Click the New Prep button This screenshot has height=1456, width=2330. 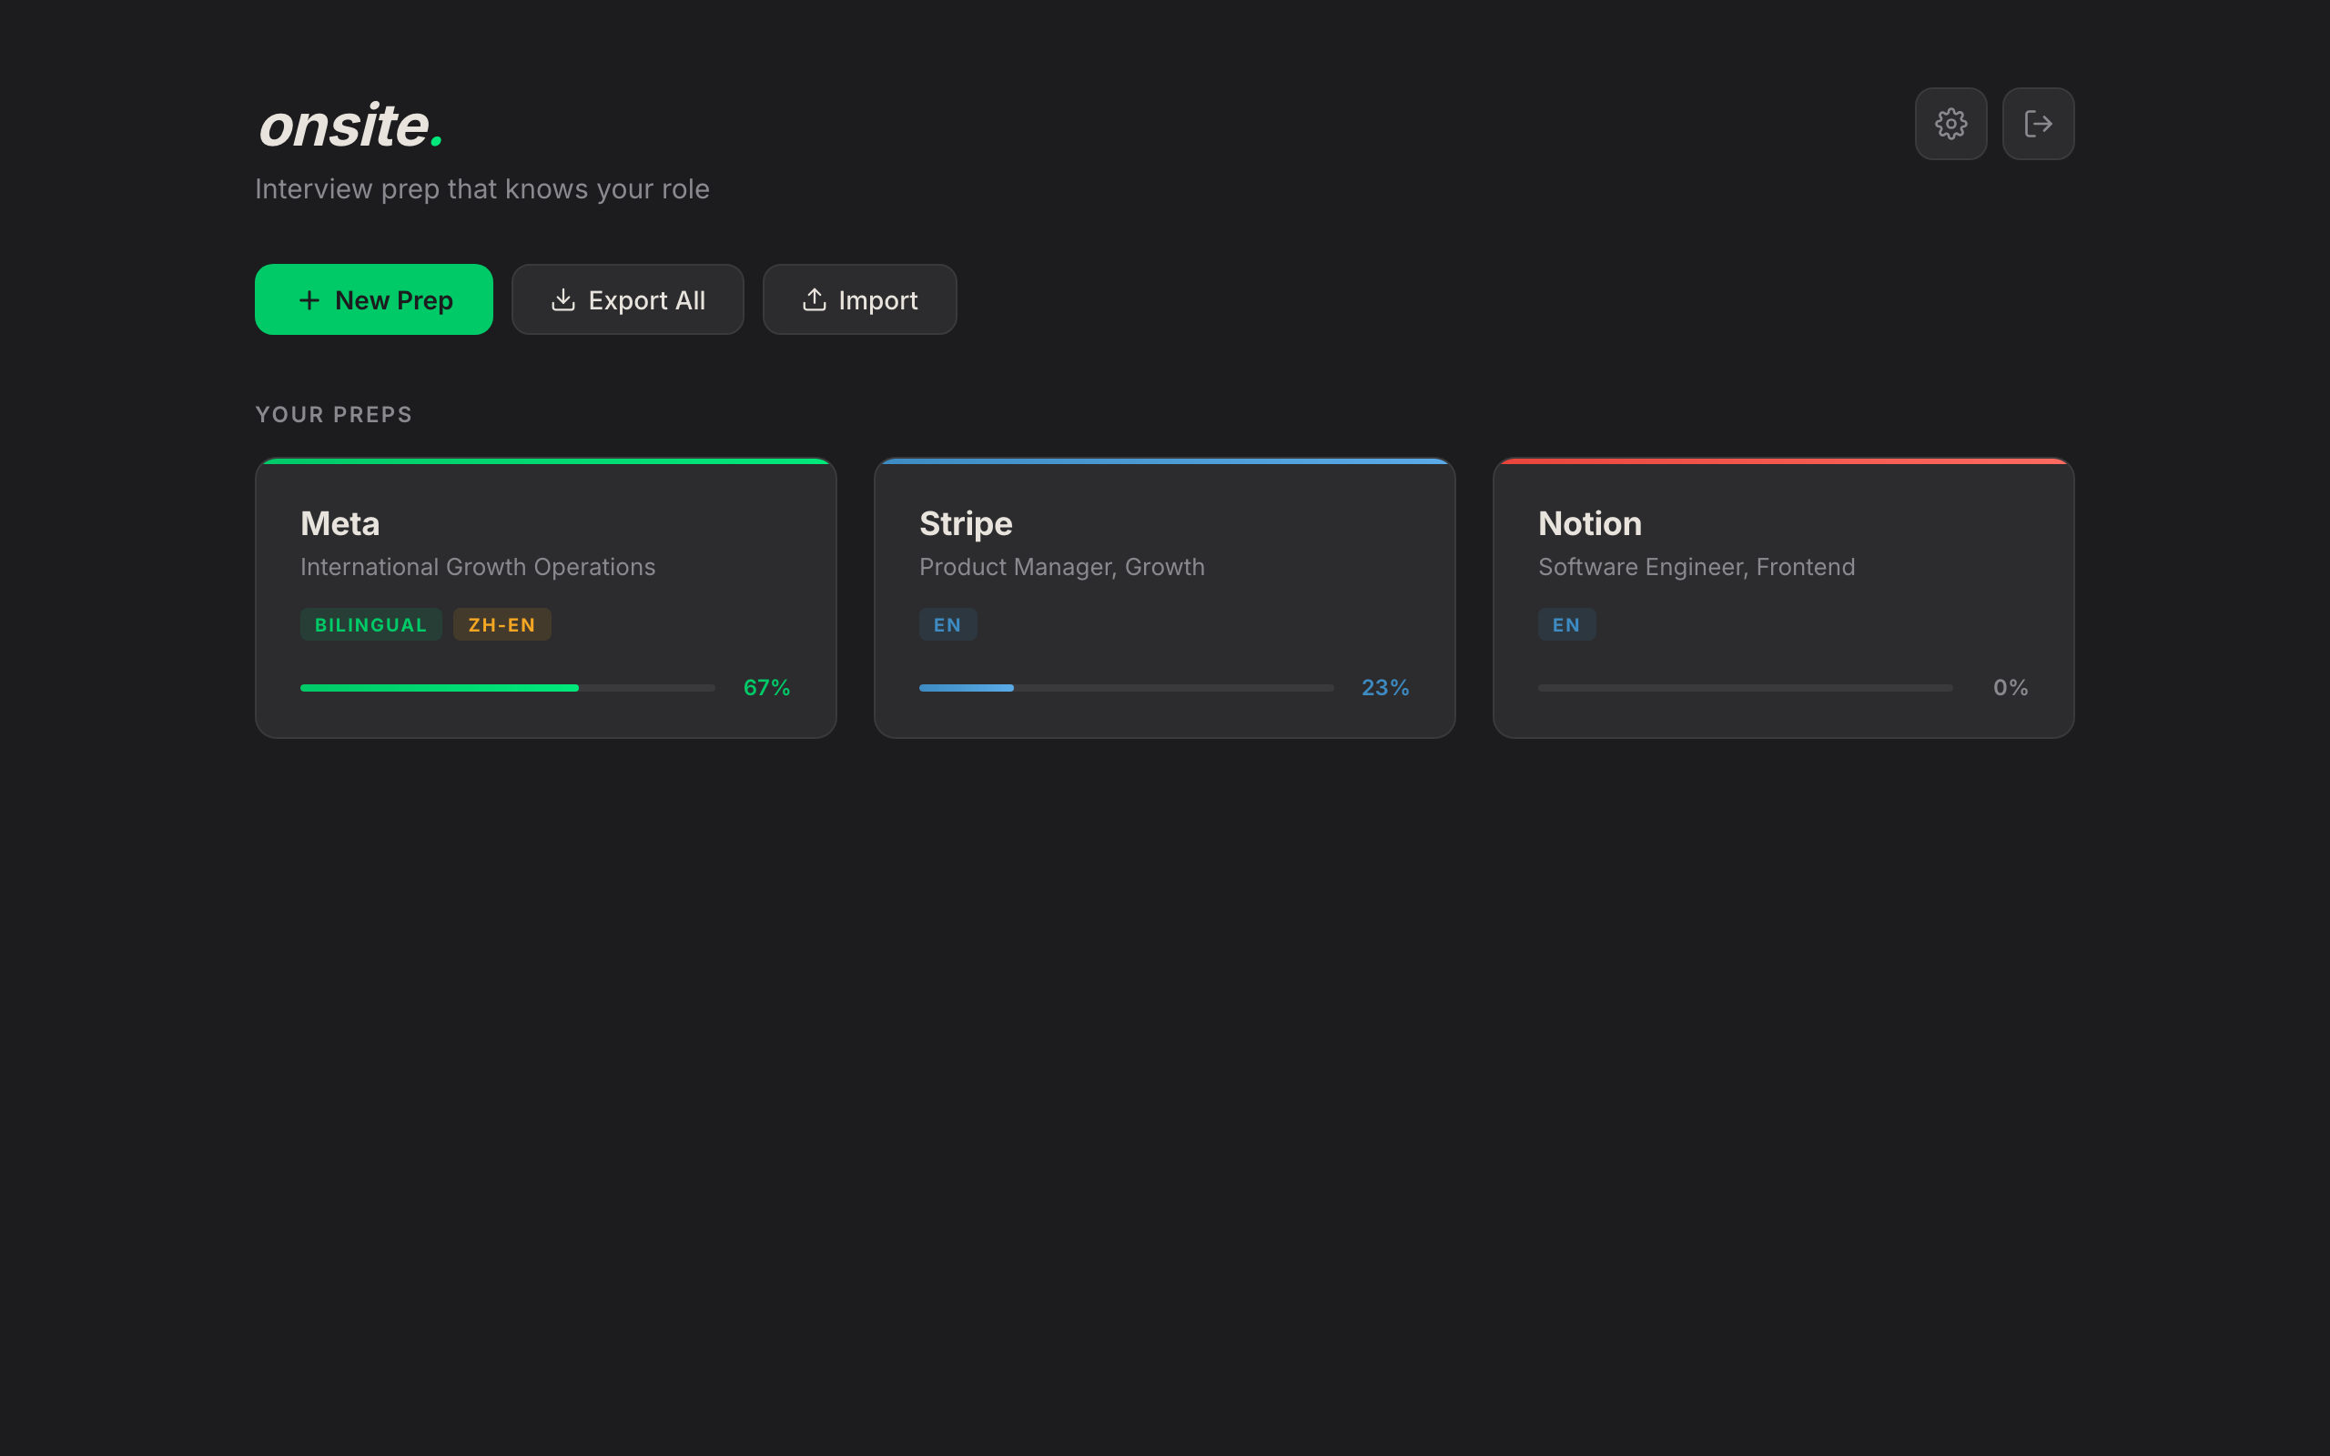373,299
